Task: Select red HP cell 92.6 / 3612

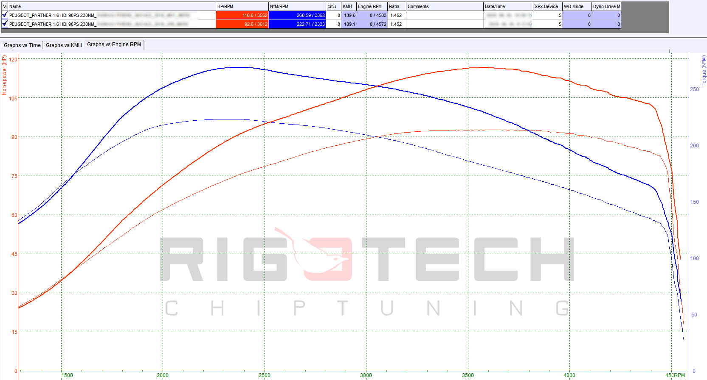Action: 242,24
